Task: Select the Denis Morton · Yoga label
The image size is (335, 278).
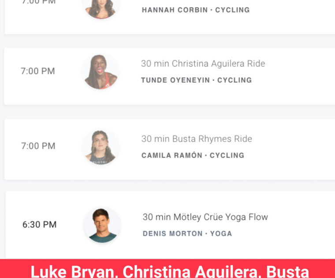Action: coord(187,233)
